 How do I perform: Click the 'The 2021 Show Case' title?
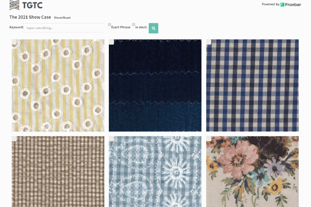tap(30, 17)
